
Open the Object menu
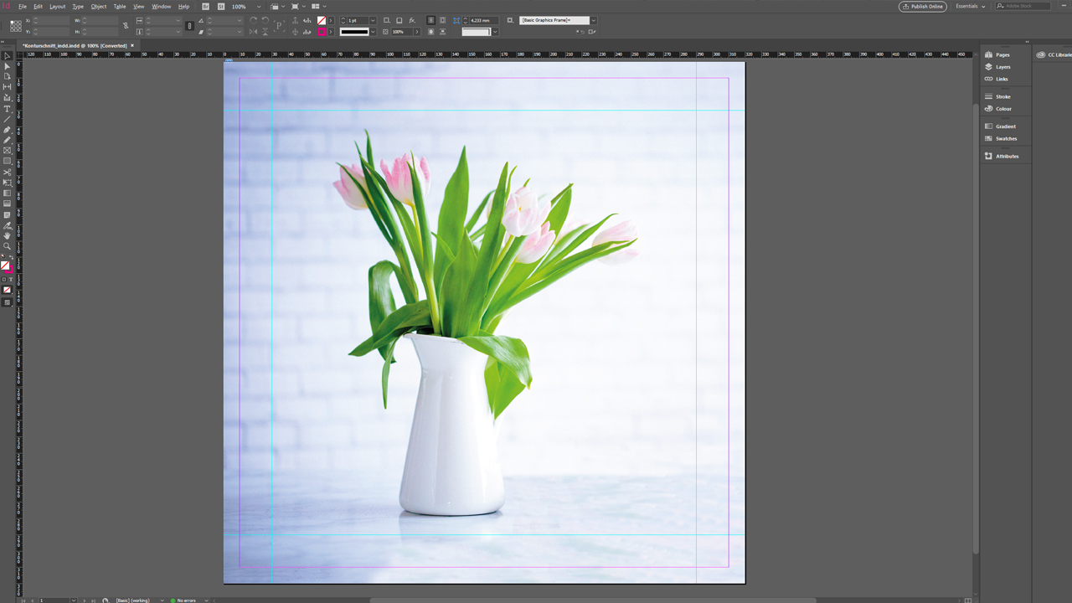point(99,6)
